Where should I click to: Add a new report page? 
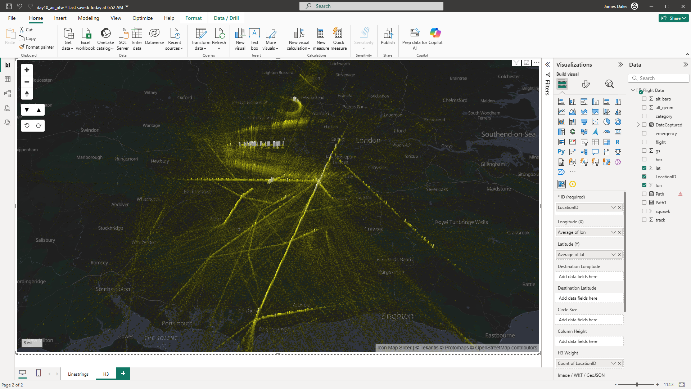pos(123,374)
